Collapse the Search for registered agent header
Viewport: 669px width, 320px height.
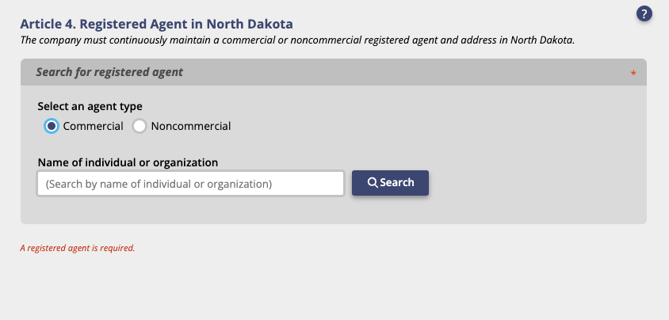[x=334, y=72]
